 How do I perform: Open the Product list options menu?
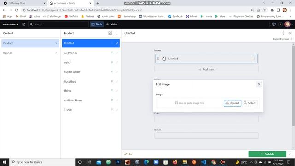click(x=117, y=33)
